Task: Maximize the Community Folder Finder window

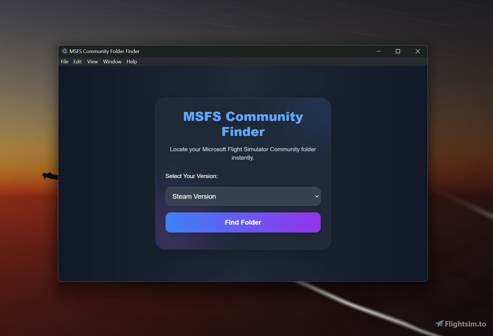Action: point(398,51)
